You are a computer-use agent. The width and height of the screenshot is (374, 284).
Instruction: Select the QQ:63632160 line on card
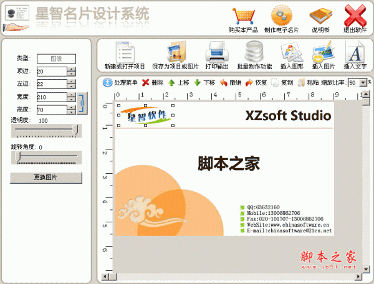click(263, 207)
